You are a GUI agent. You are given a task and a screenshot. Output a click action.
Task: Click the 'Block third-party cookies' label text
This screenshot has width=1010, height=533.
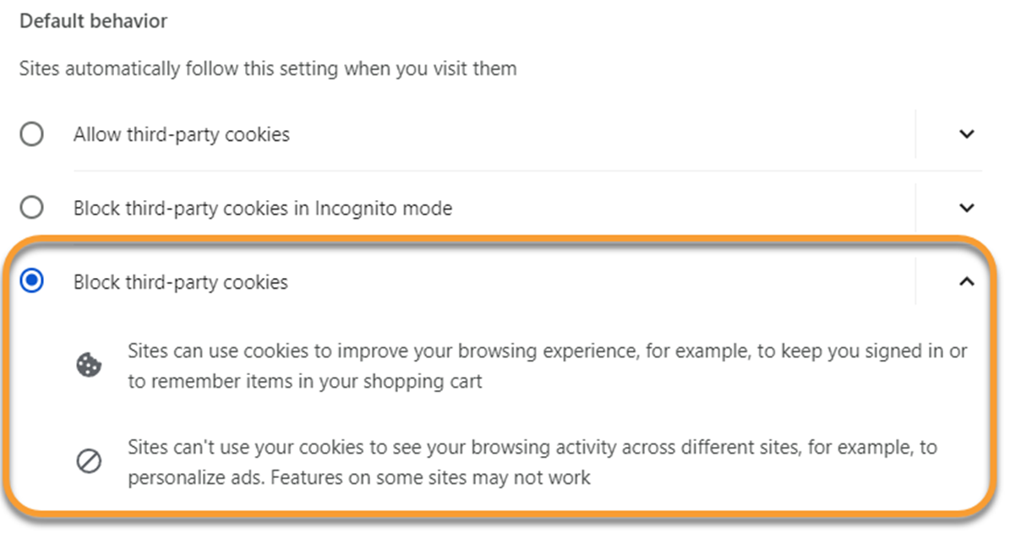point(180,282)
